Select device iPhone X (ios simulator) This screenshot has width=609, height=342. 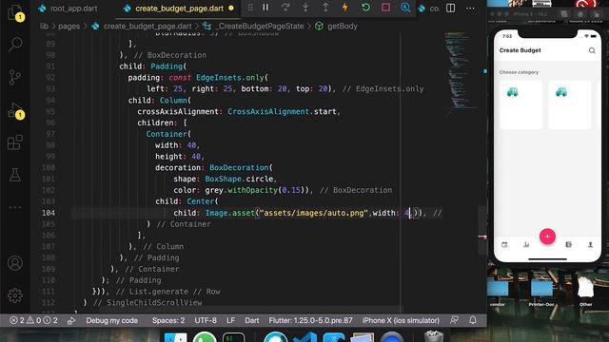401,321
